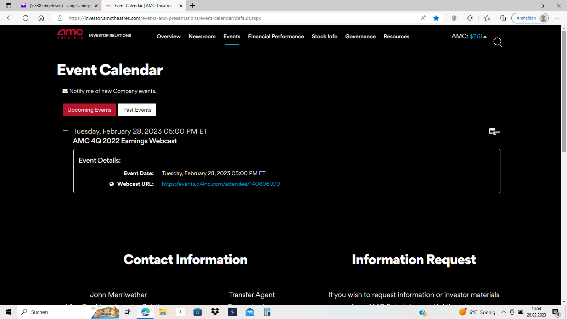Click the Anmelden button

click(526, 18)
